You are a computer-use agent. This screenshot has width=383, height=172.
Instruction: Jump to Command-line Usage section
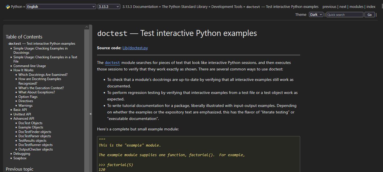30,66
